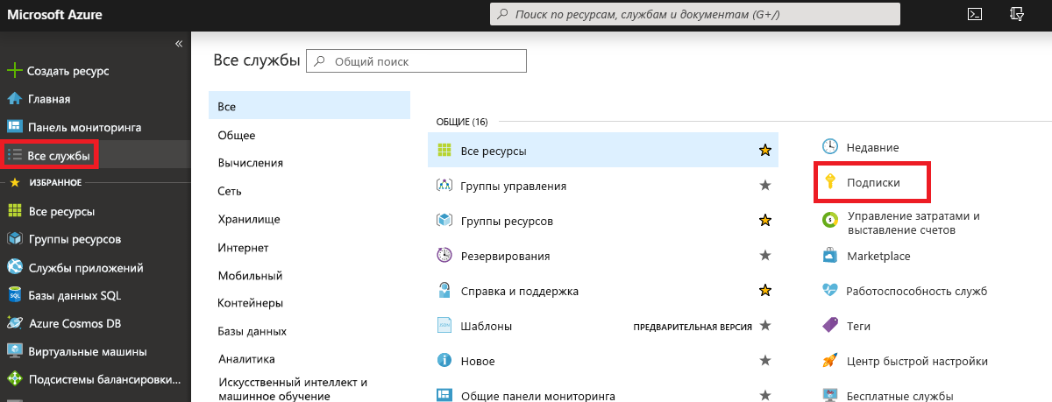Click the cube icon for sidebar Группы ресурсов
The height and width of the screenshot is (402, 1052).
click(x=14, y=239)
